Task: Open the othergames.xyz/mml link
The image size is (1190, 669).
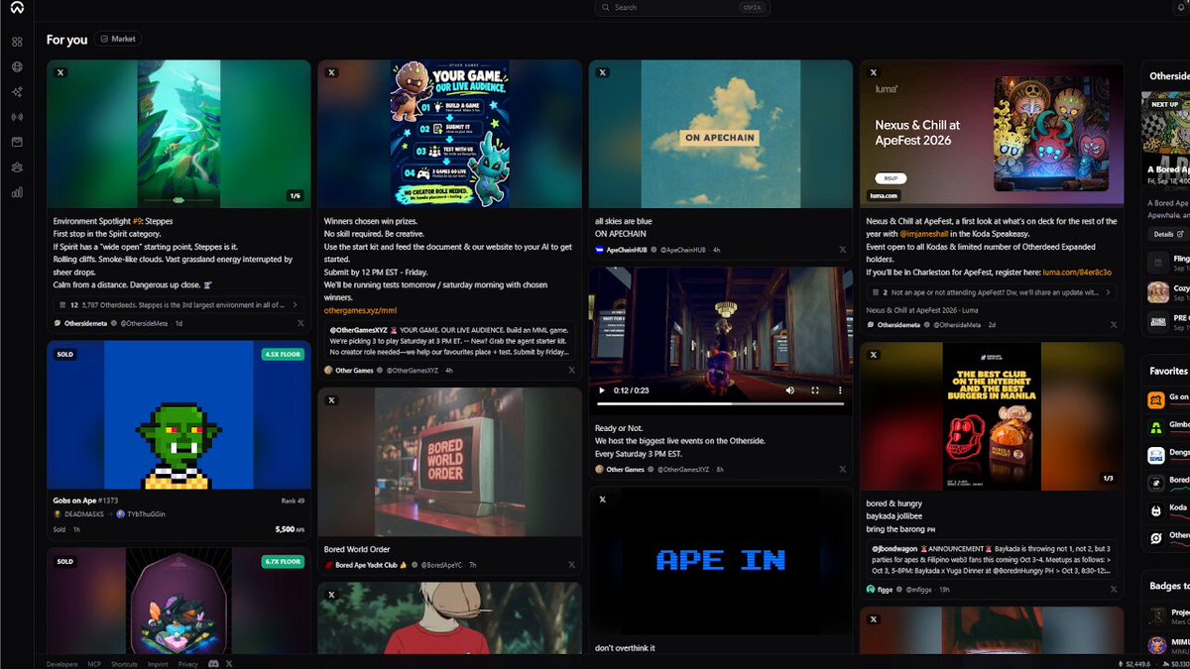Action: [360, 310]
